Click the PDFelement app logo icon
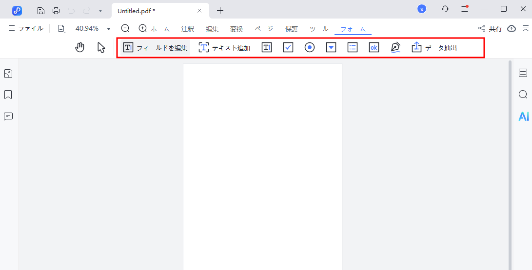 coord(17,11)
